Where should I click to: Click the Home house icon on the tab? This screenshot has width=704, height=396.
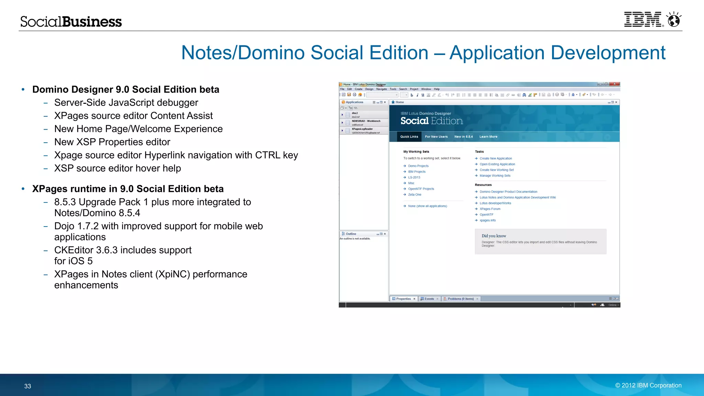pos(393,102)
